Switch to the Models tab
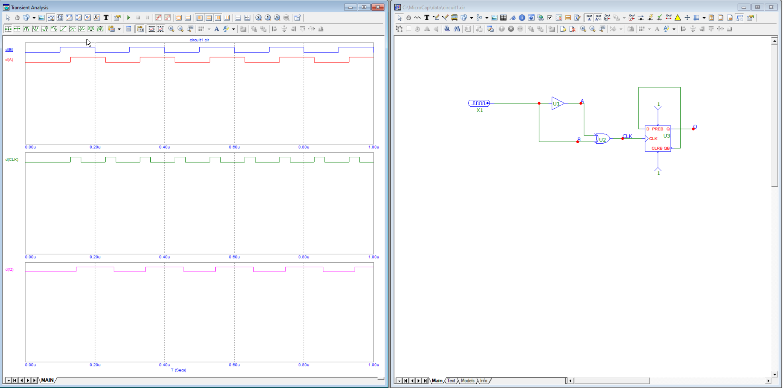The height and width of the screenshot is (388, 783). [468, 381]
